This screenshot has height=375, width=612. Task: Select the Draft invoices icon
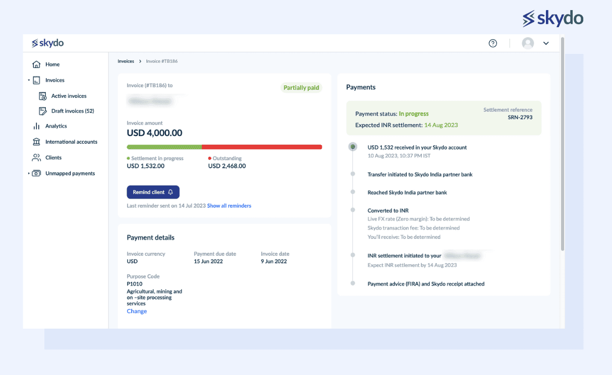(x=42, y=111)
